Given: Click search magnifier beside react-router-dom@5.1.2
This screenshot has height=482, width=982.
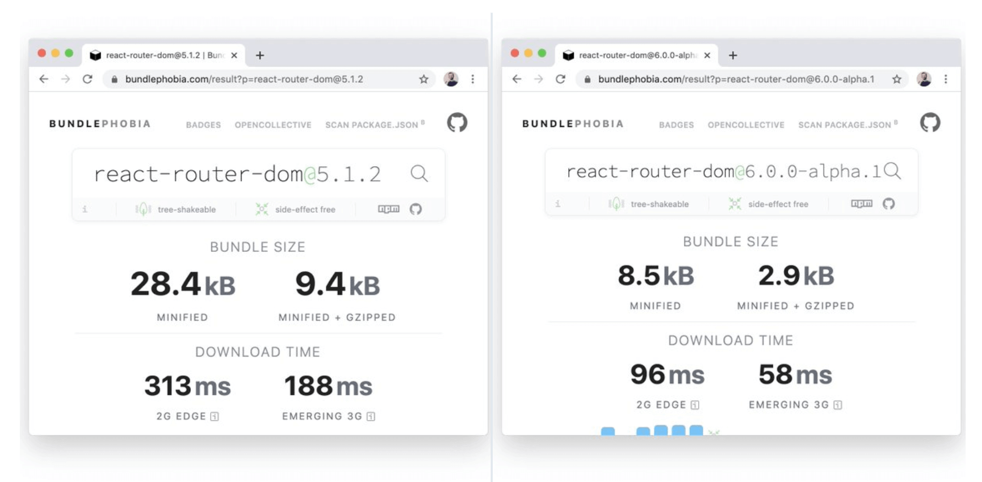Looking at the screenshot, I should [x=419, y=173].
